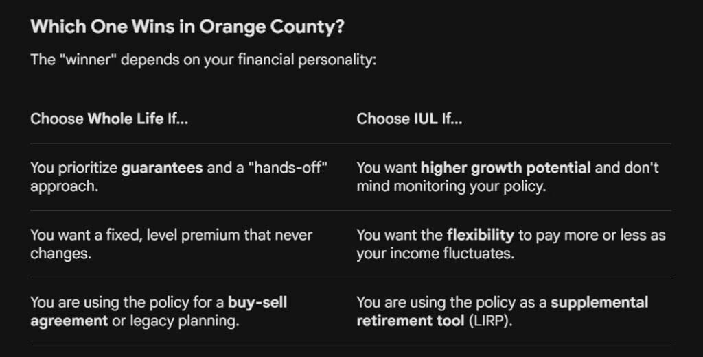Click the 'hands-off' quoted phrase
The height and width of the screenshot is (357, 703).
pos(288,168)
